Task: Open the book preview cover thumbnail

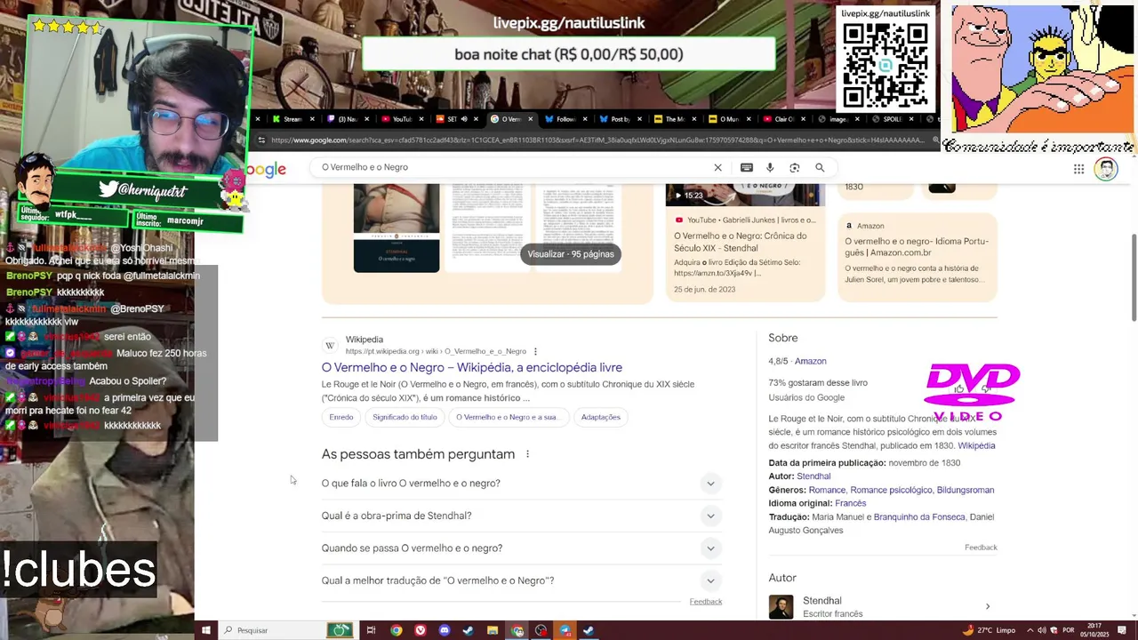Action: (x=397, y=228)
